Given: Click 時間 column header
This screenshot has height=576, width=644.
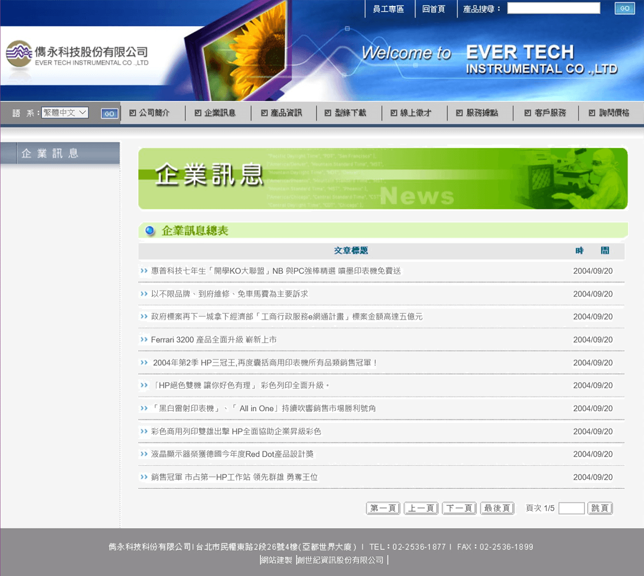Looking at the screenshot, I should 593,250.
